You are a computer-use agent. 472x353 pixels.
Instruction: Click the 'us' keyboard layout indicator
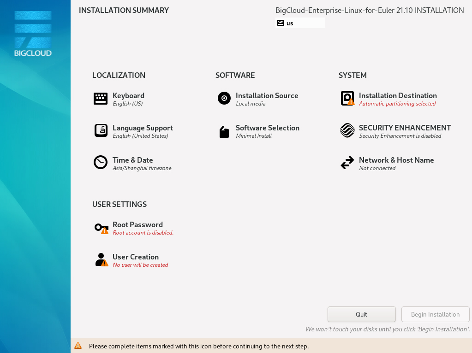point(300,23)
